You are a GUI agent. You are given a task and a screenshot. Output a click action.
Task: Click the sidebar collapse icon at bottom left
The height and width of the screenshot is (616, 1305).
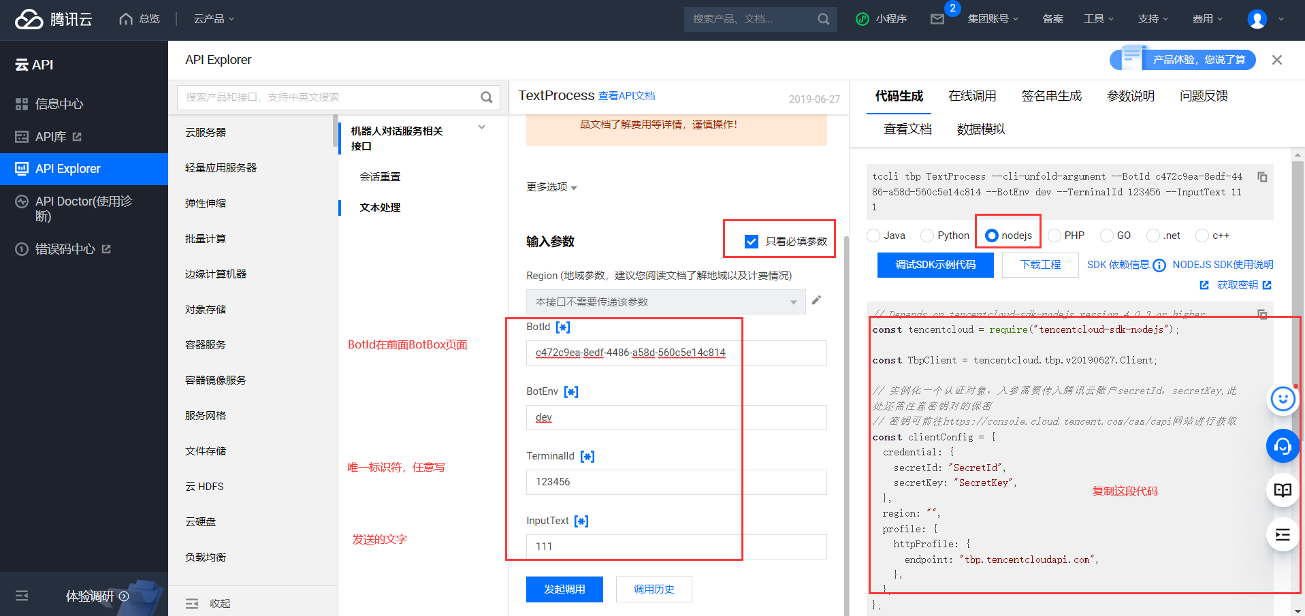point(22,596)
